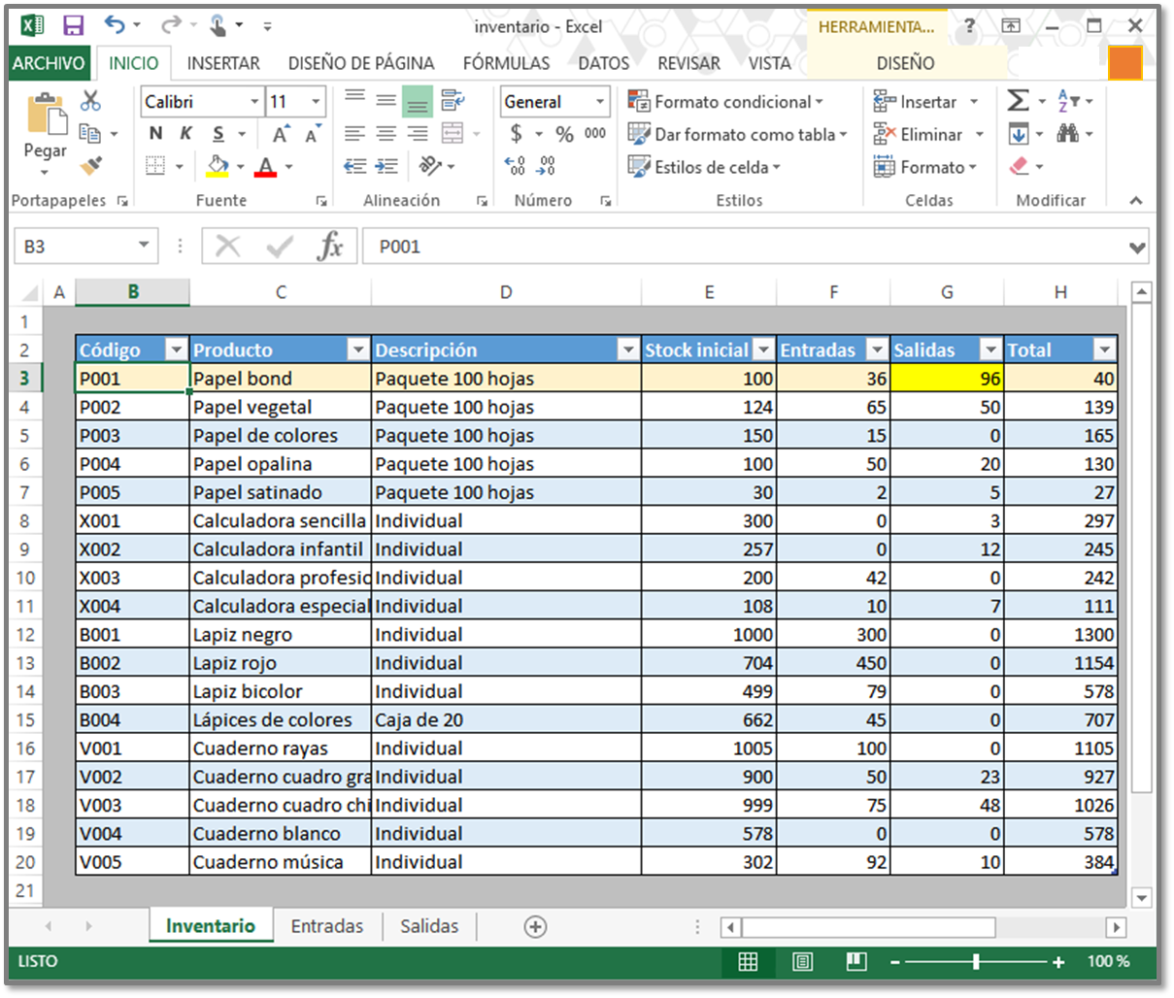
Task: Toggle Italic formatting (K)
Action: 185,134
